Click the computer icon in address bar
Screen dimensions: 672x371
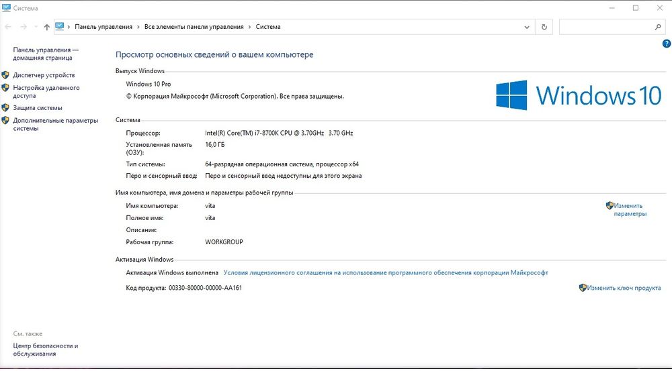point(60,27)
